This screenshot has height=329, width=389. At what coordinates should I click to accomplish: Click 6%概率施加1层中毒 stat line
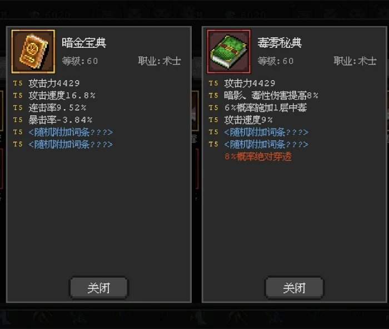click(x=266, y=107)
